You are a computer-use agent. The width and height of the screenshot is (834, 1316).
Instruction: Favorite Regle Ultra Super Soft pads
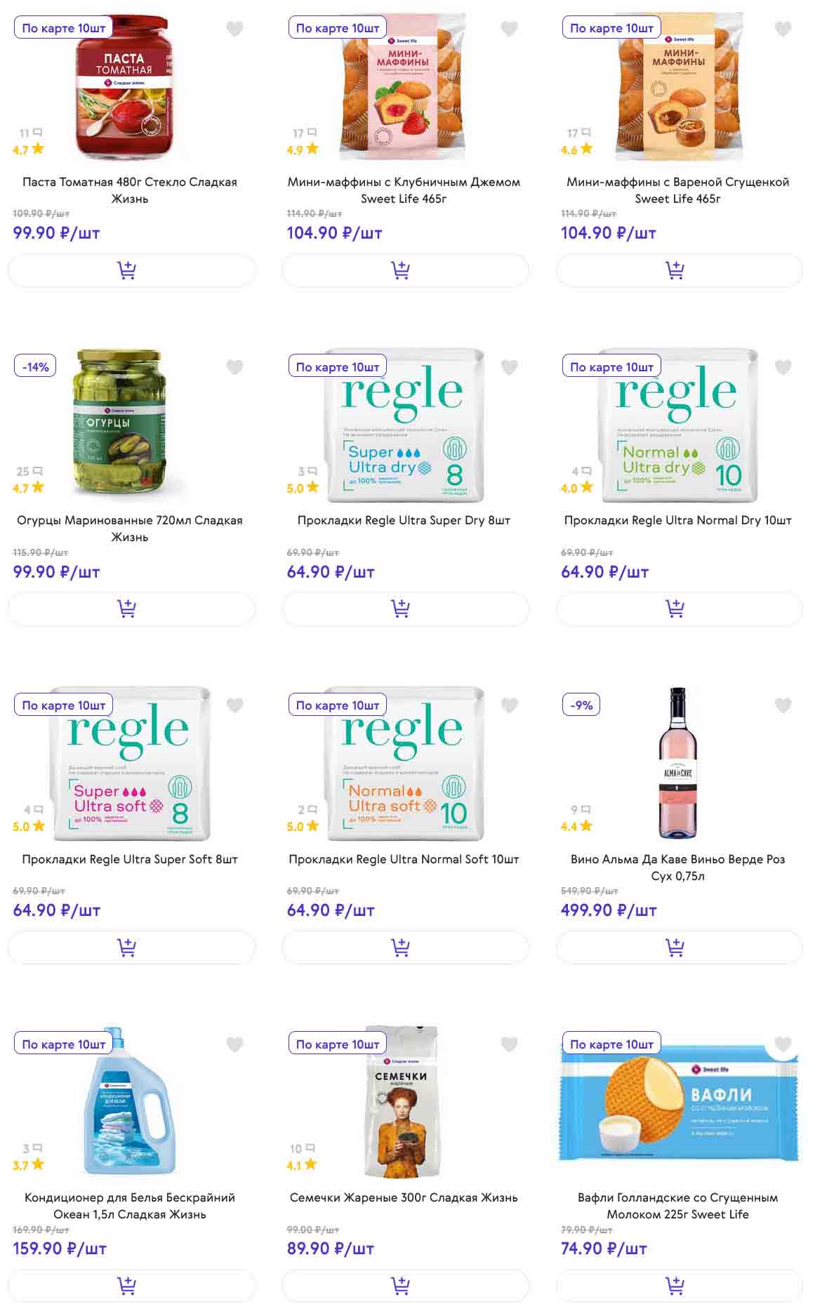pyautogui.click(x=234, y=705)
